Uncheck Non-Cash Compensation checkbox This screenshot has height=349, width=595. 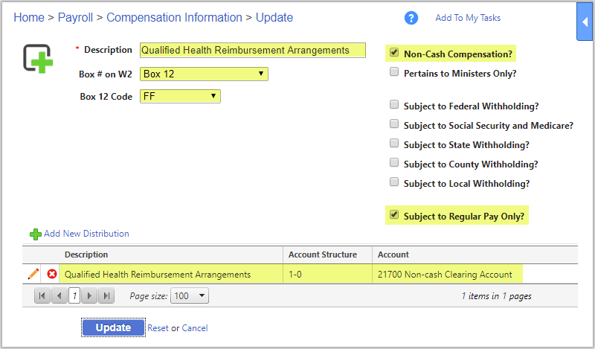(x=394, y=54)
